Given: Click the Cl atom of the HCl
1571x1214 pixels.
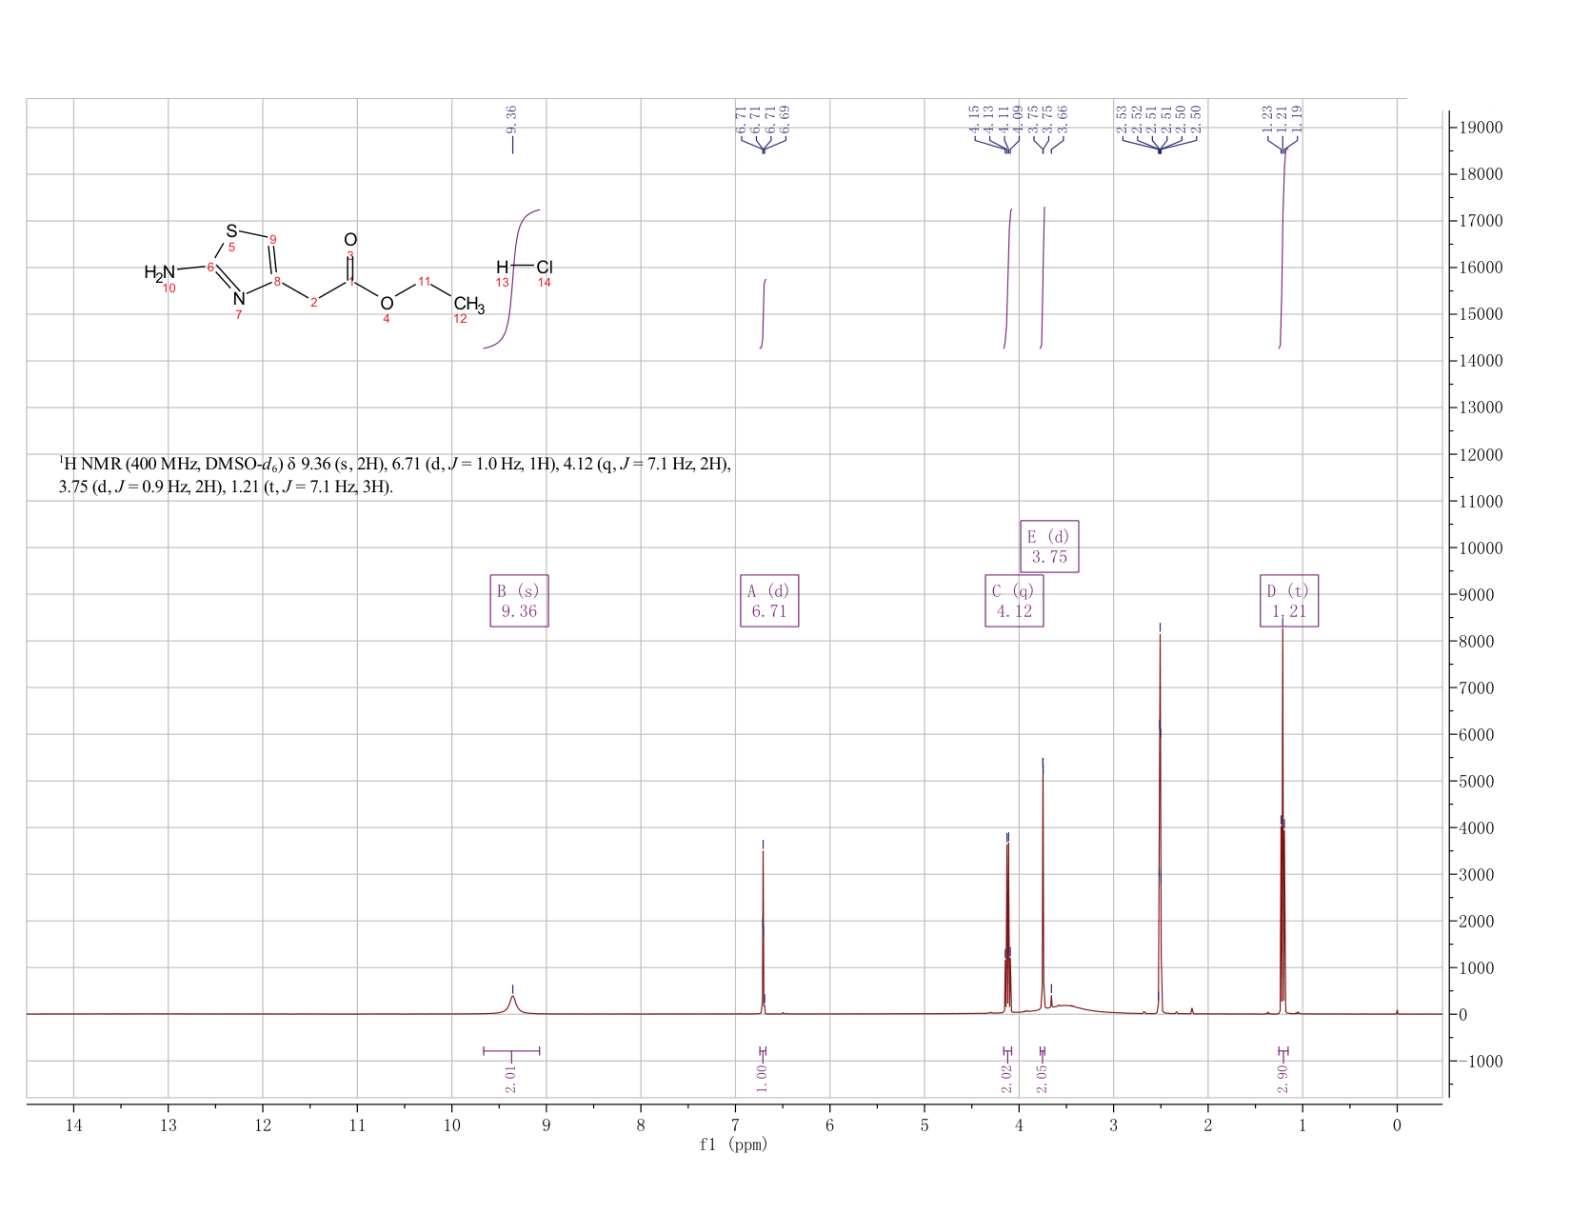Looking at the screenshot, I should (545, 268).
